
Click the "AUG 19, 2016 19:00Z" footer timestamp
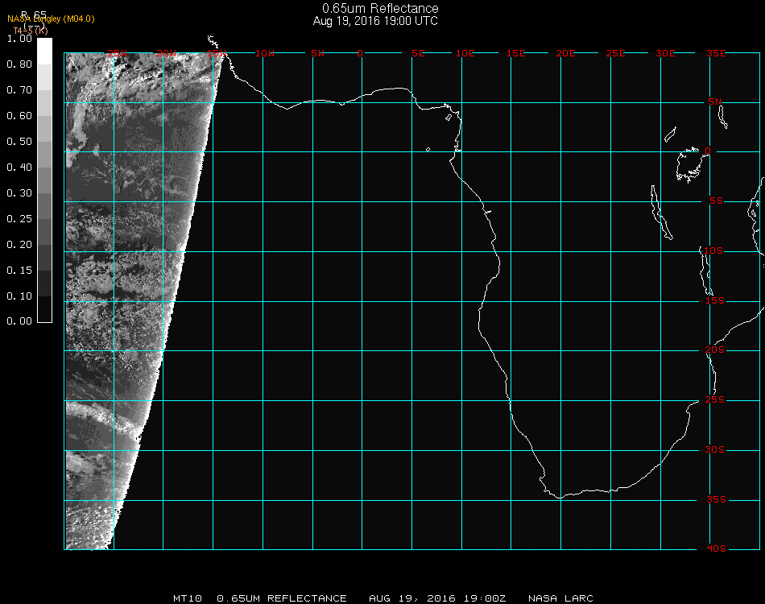click(437, 598)
